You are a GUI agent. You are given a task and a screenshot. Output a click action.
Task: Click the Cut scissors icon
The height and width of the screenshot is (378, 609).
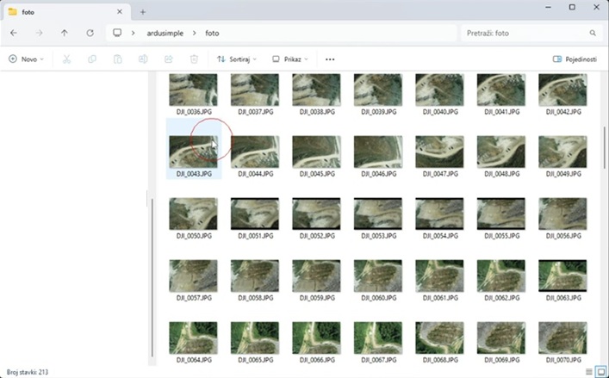[67, 59]
